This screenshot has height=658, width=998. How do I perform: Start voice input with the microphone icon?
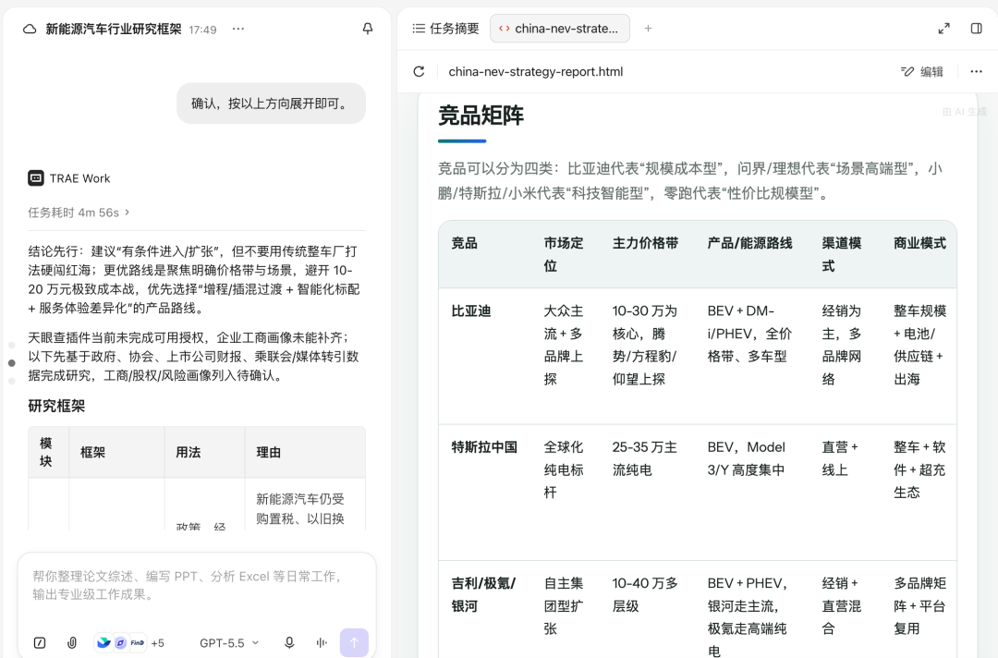coord(289,642)
